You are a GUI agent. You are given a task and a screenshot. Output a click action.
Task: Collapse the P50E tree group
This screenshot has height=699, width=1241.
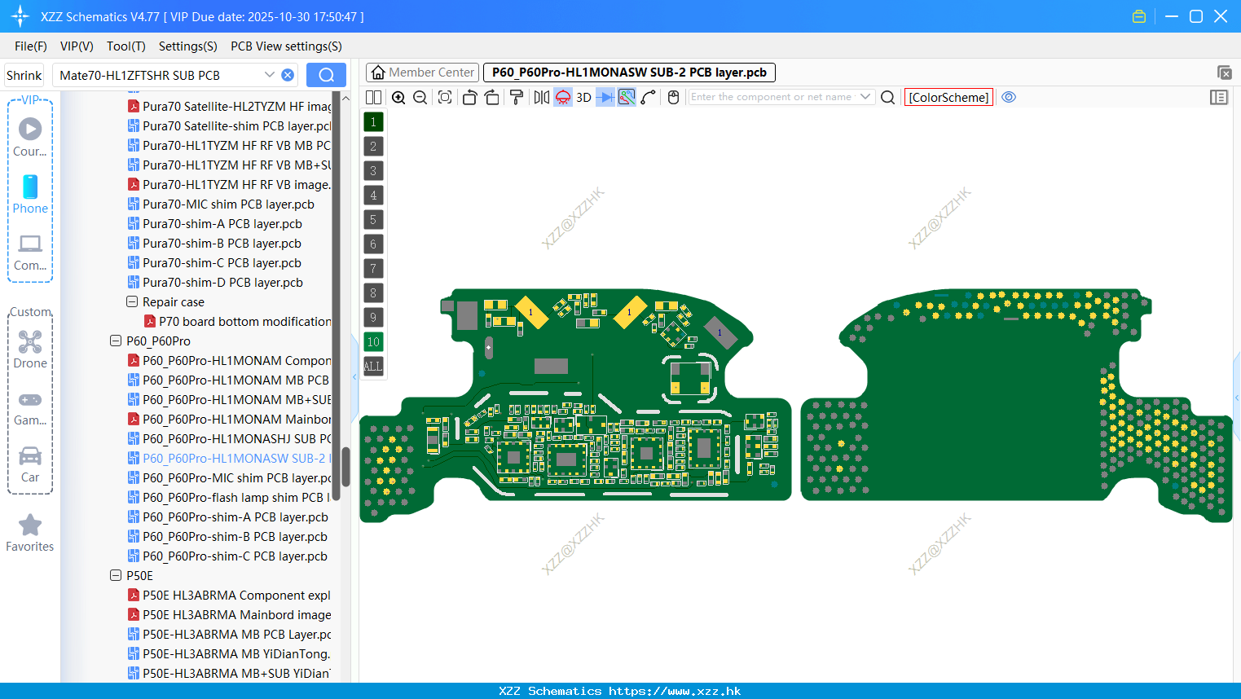tap(116, 575)
